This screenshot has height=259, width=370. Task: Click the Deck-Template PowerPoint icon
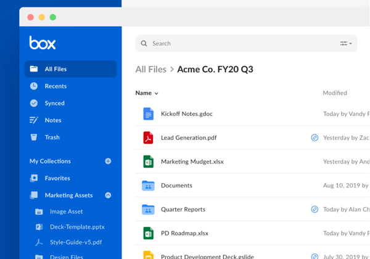point(39,227)
